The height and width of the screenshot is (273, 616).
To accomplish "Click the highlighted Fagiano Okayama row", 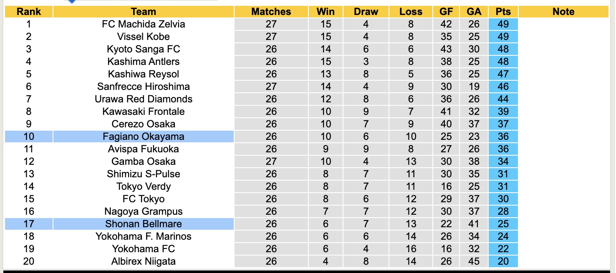I will click(143, 136).
